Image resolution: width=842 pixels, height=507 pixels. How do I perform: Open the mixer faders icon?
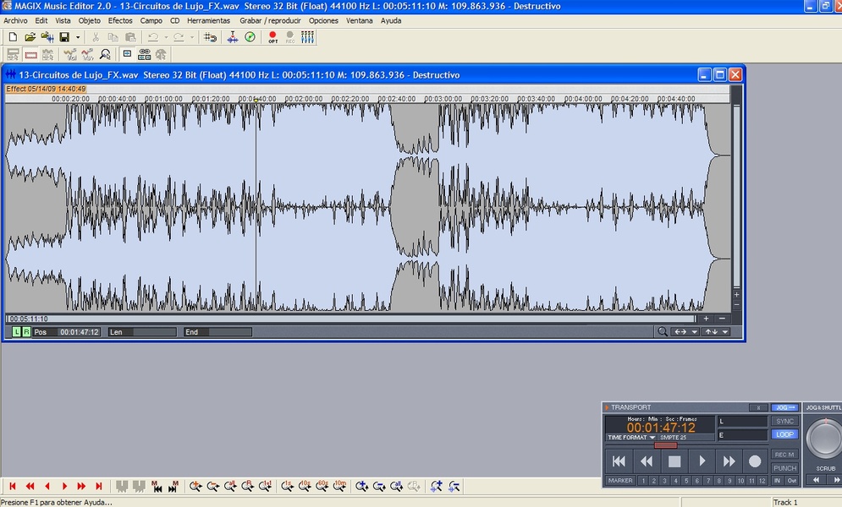coord(307,37)
